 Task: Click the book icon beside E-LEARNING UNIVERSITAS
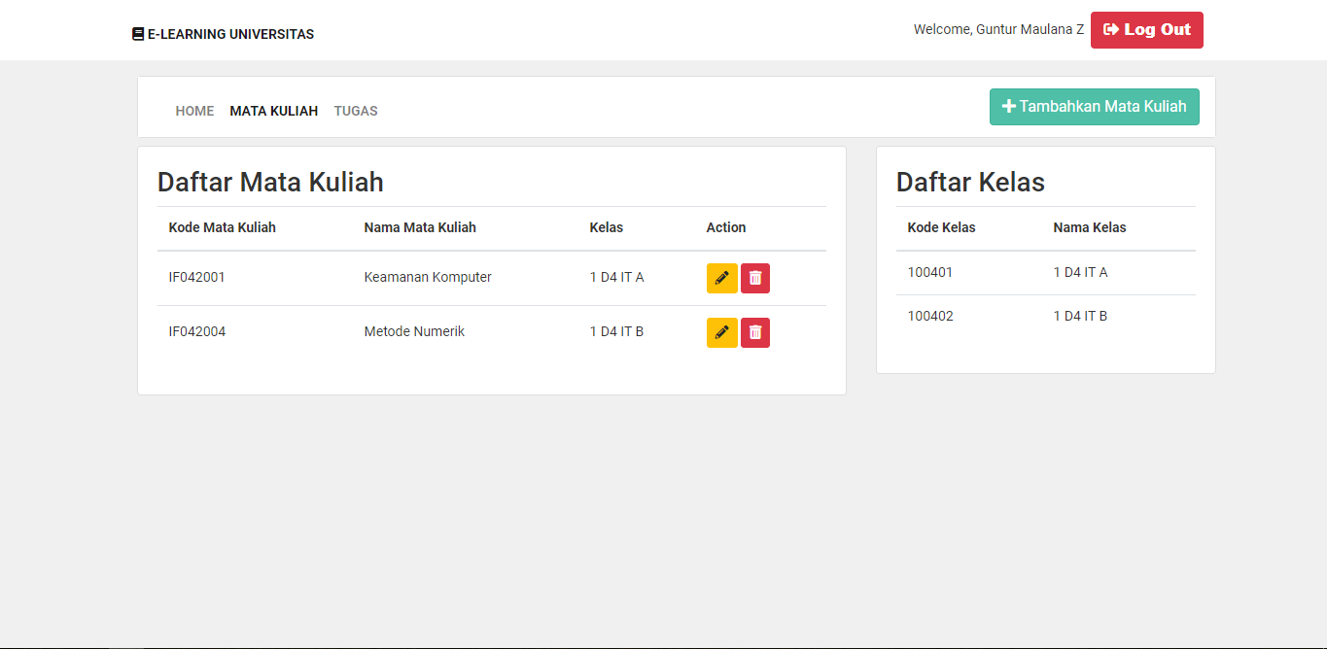136,33
